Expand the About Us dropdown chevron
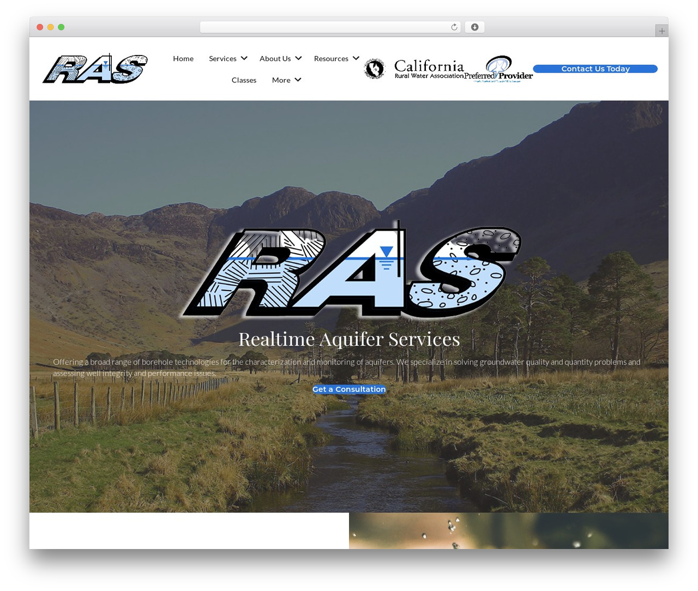698x591 pixels. 298,58
